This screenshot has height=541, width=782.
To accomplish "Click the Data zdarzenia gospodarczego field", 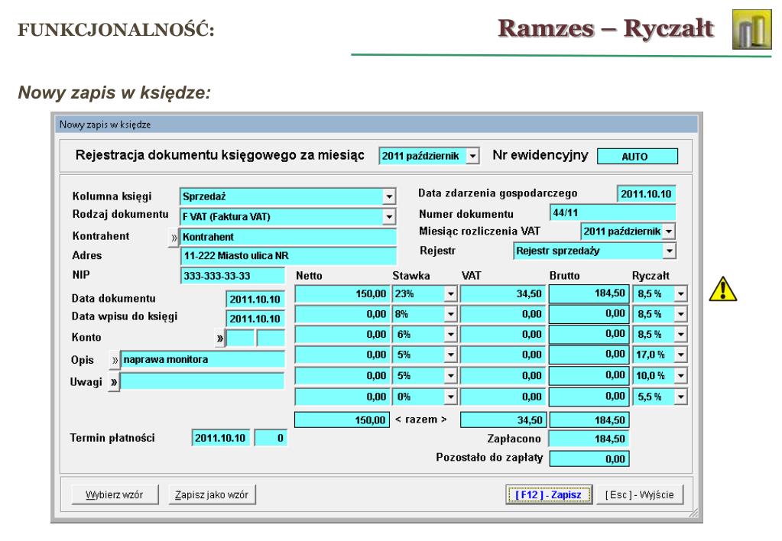I will coord(647,194).
